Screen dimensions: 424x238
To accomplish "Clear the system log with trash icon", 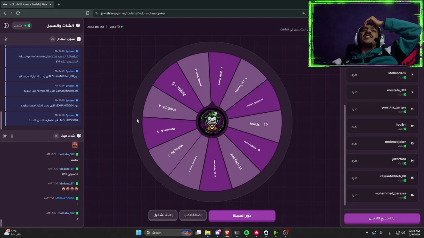I will 6,39.
